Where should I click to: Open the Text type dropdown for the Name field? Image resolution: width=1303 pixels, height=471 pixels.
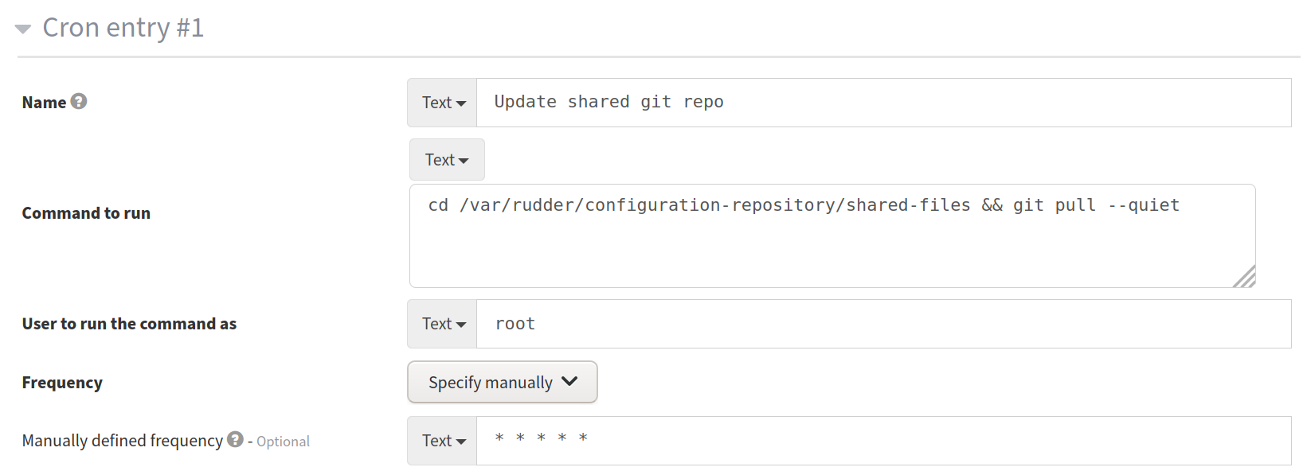[x=441, y=102]
